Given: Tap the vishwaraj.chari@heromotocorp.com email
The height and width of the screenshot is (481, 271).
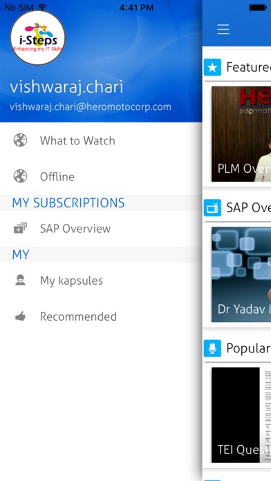Looking at the screenshot, I should coord(91,106).
